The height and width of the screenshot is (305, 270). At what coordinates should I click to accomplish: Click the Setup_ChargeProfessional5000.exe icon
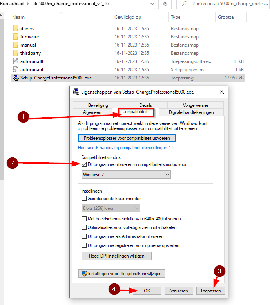click(16, 78)
